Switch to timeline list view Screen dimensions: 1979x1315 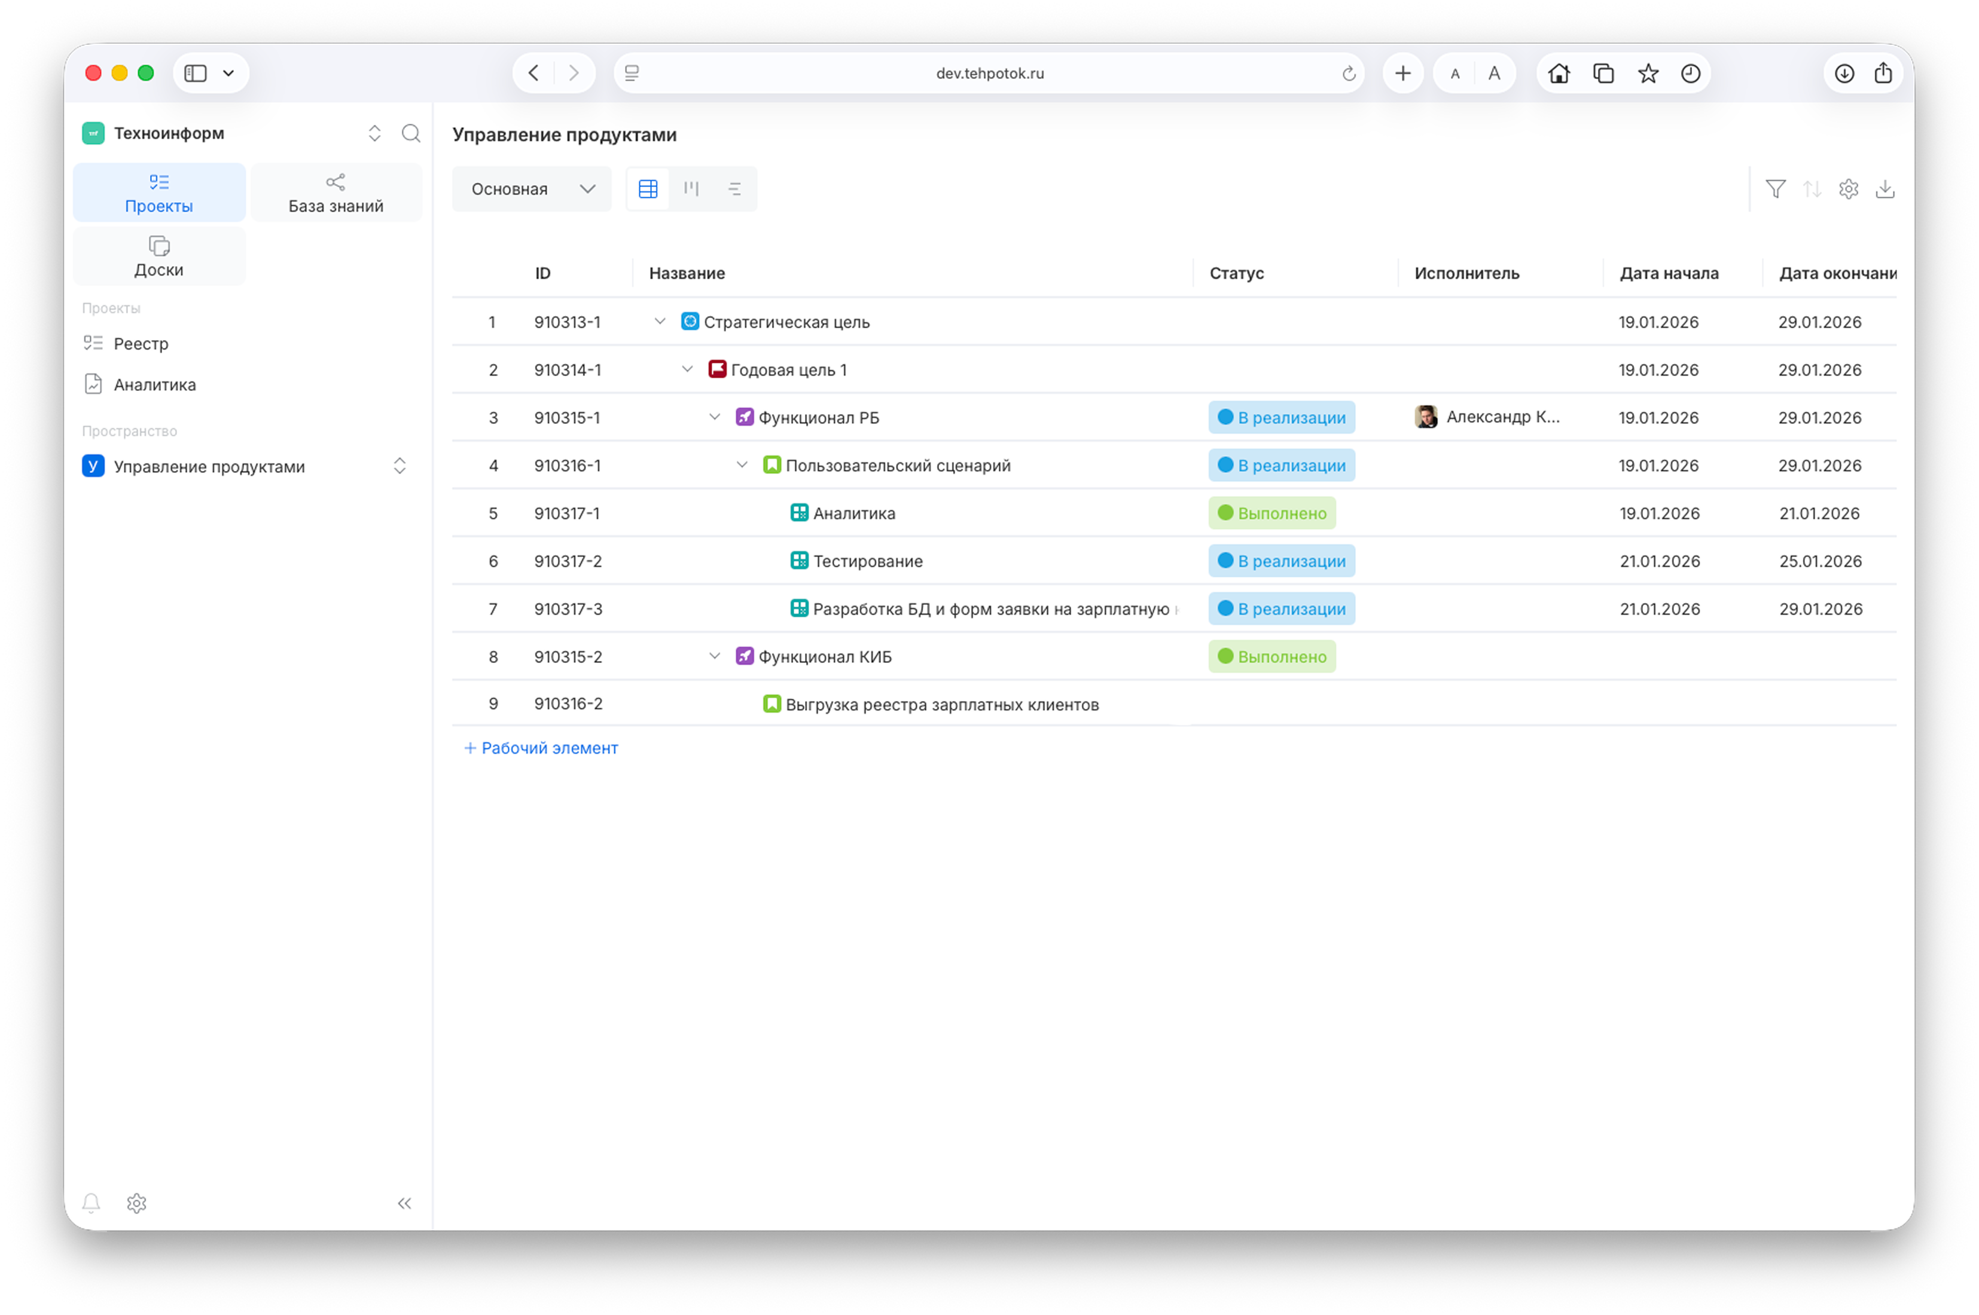735,189
